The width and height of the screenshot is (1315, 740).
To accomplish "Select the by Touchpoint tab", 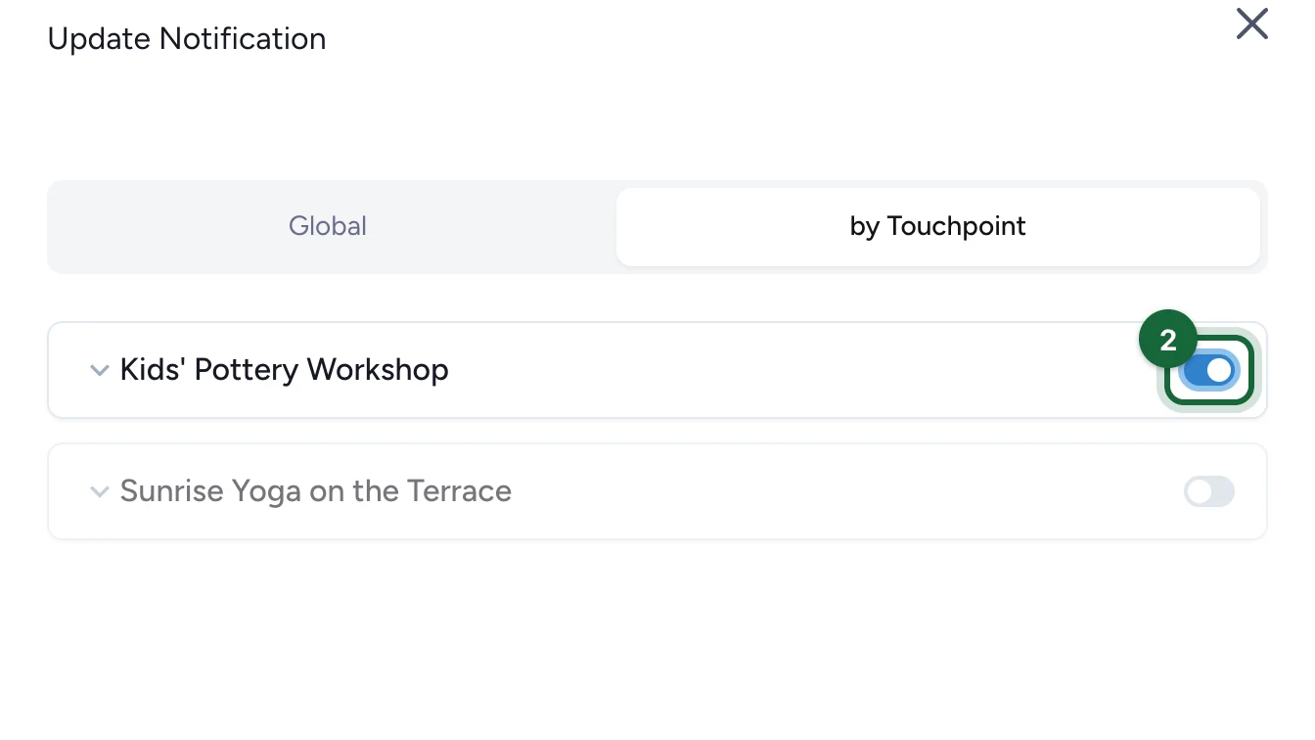I will (x=937, y=226).
